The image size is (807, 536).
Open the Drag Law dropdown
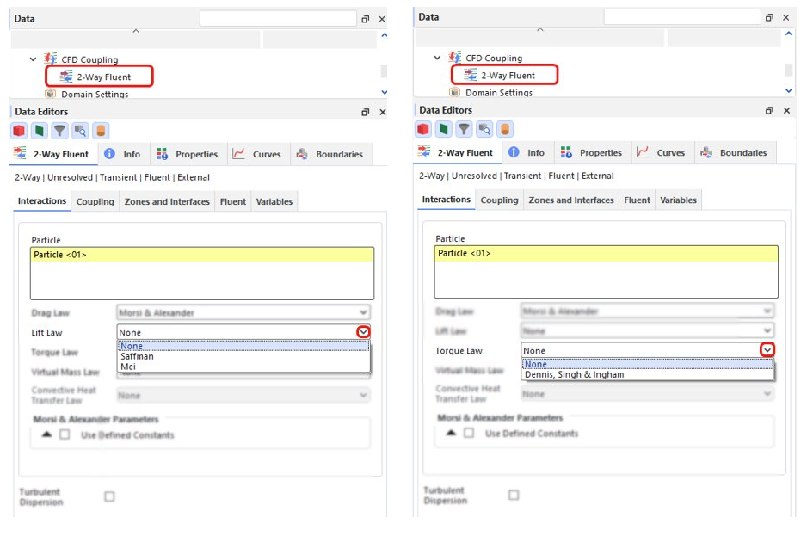pyautogui.click(x=362, y=311)
